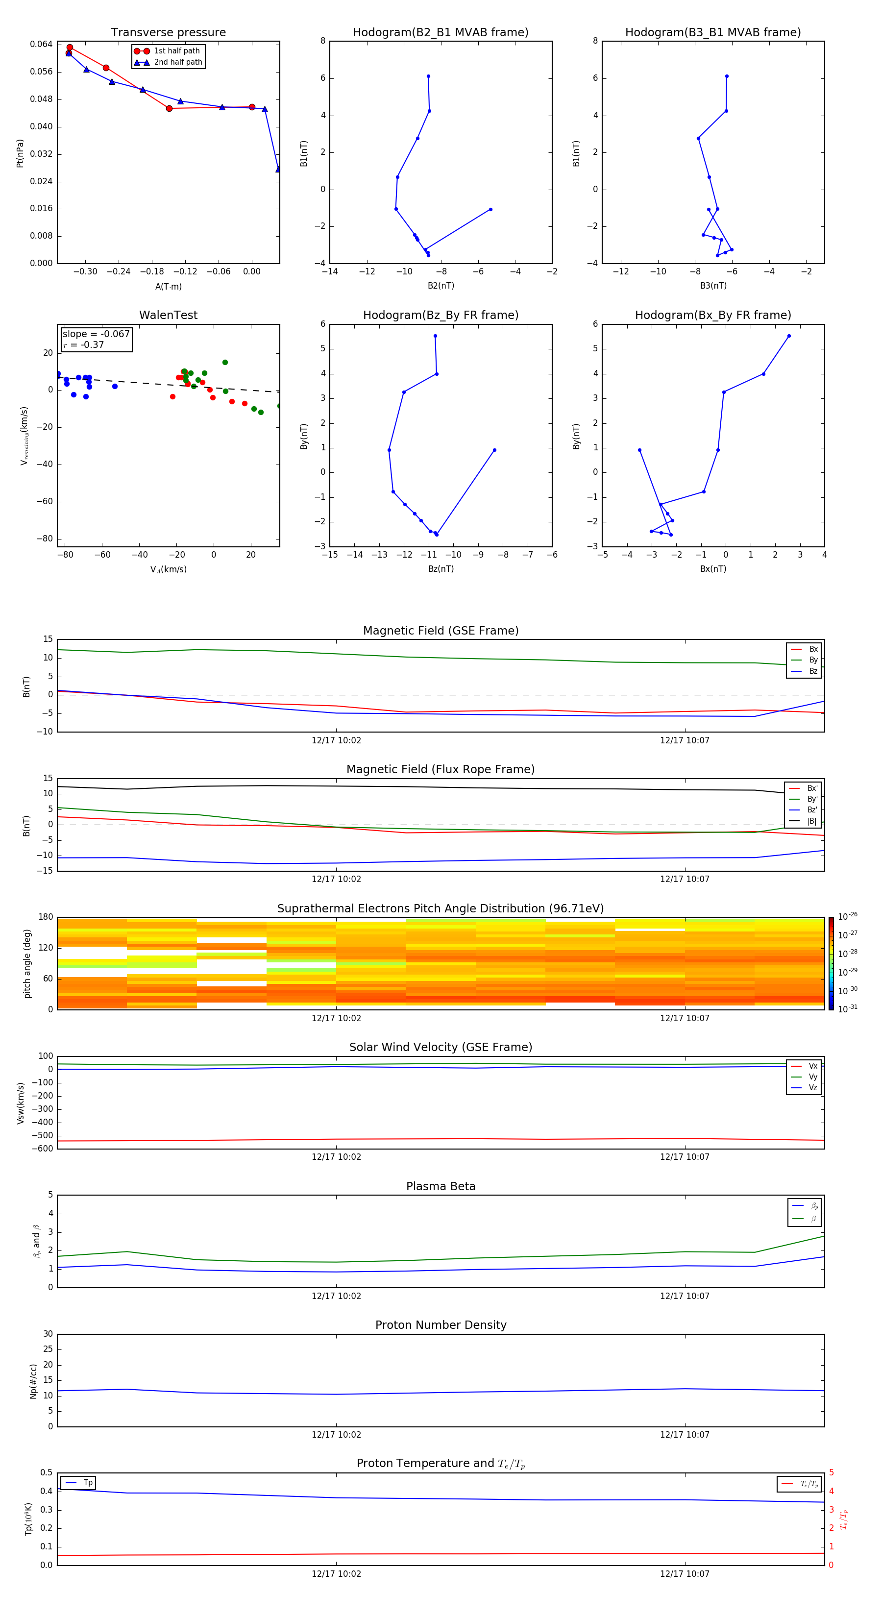The width and height of the screenshot is (882, 1617).
Task: Click the 'Magnetic Field (GSE Frame)' title
Action: click(441, 630)
